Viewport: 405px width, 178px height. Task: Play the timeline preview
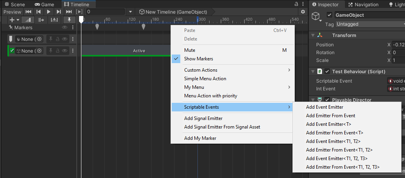tap(49, 12)
